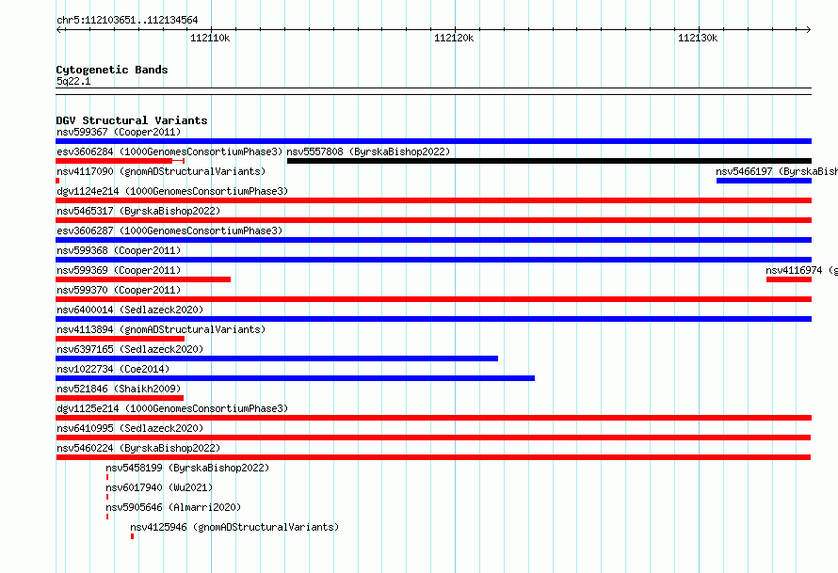The width and height of the screenshot is (838, 573).
Task: Click the nsv5465317 red variant bar
Action: 433,220
